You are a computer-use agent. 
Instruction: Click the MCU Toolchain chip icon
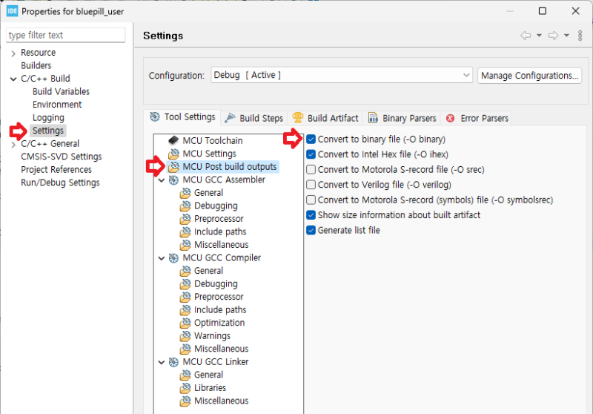(x=173, y=140)
